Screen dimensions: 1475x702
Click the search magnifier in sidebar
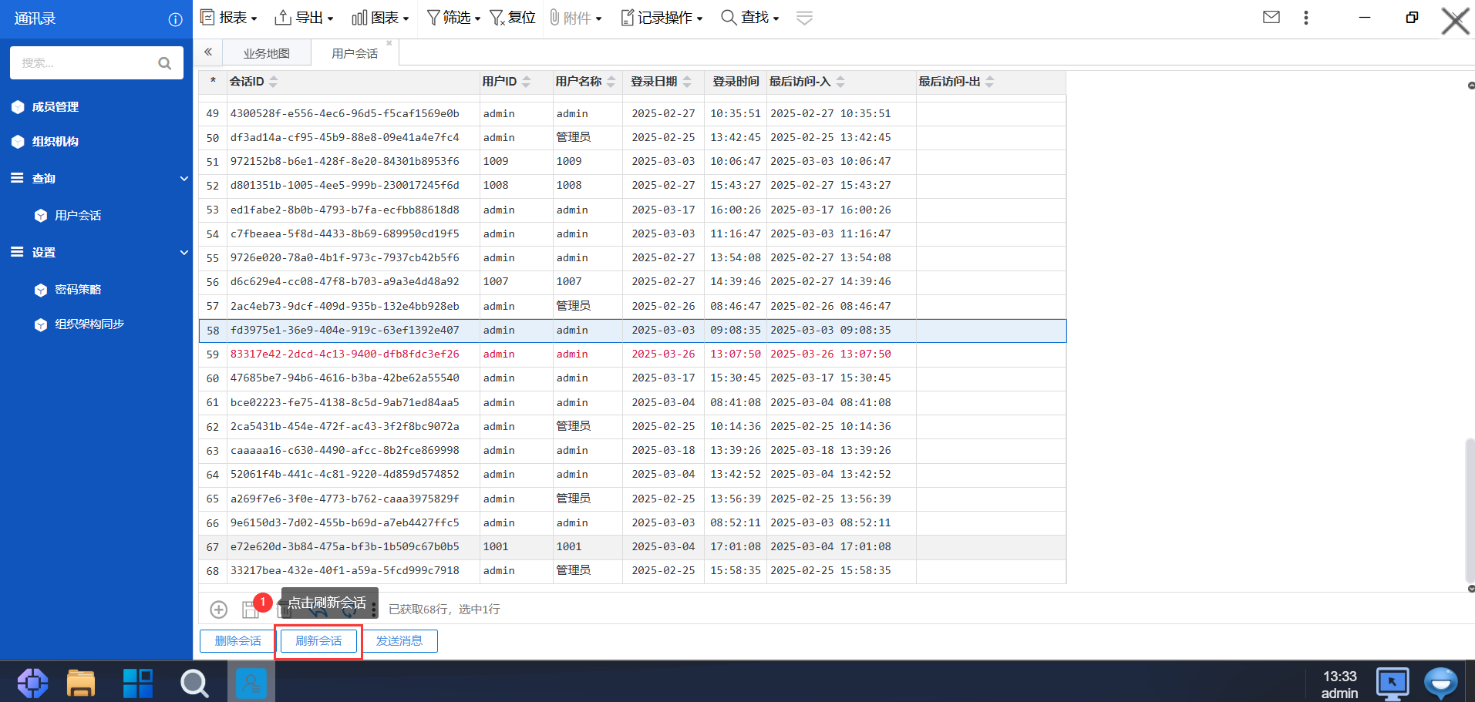pos(164,63)
